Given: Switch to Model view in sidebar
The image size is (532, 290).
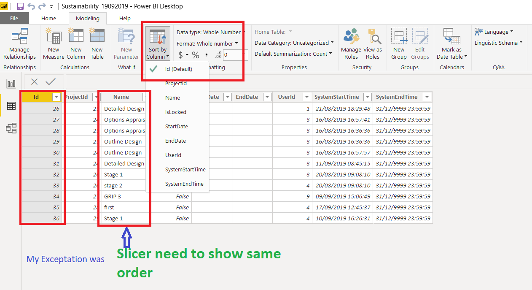Looking at the screenshot, I should pyautogui.click(x=11, y=128).
